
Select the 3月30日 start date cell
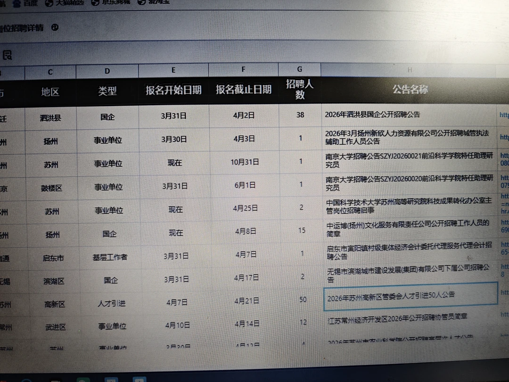pos(174,140)
